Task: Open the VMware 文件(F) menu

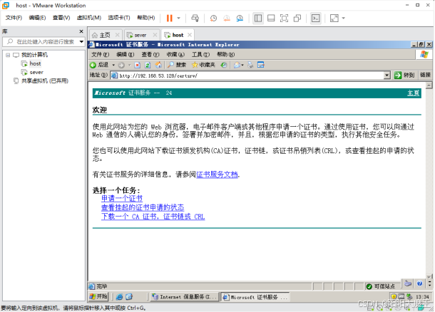Action: click(x=14, y=18)
